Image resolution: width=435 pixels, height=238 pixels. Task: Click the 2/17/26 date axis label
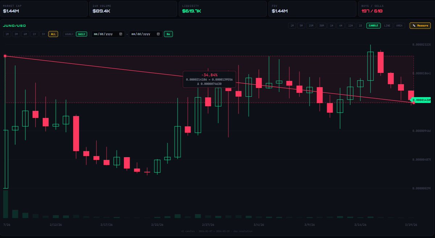click(106, 225)
